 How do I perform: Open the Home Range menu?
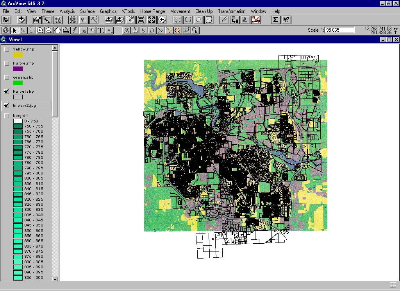[153, 11]
